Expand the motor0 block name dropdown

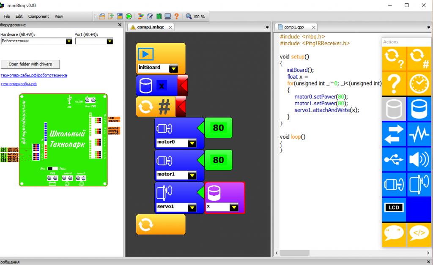point(192,143)
